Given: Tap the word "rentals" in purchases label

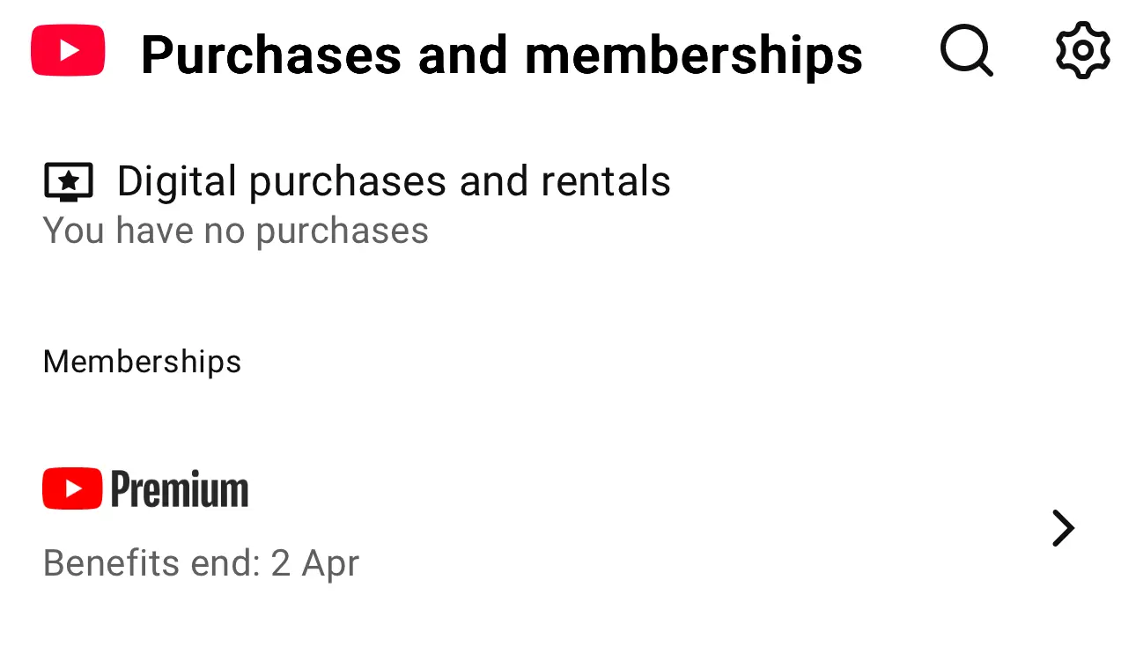Looking at the screenshot, I should [x=606, y=181].
